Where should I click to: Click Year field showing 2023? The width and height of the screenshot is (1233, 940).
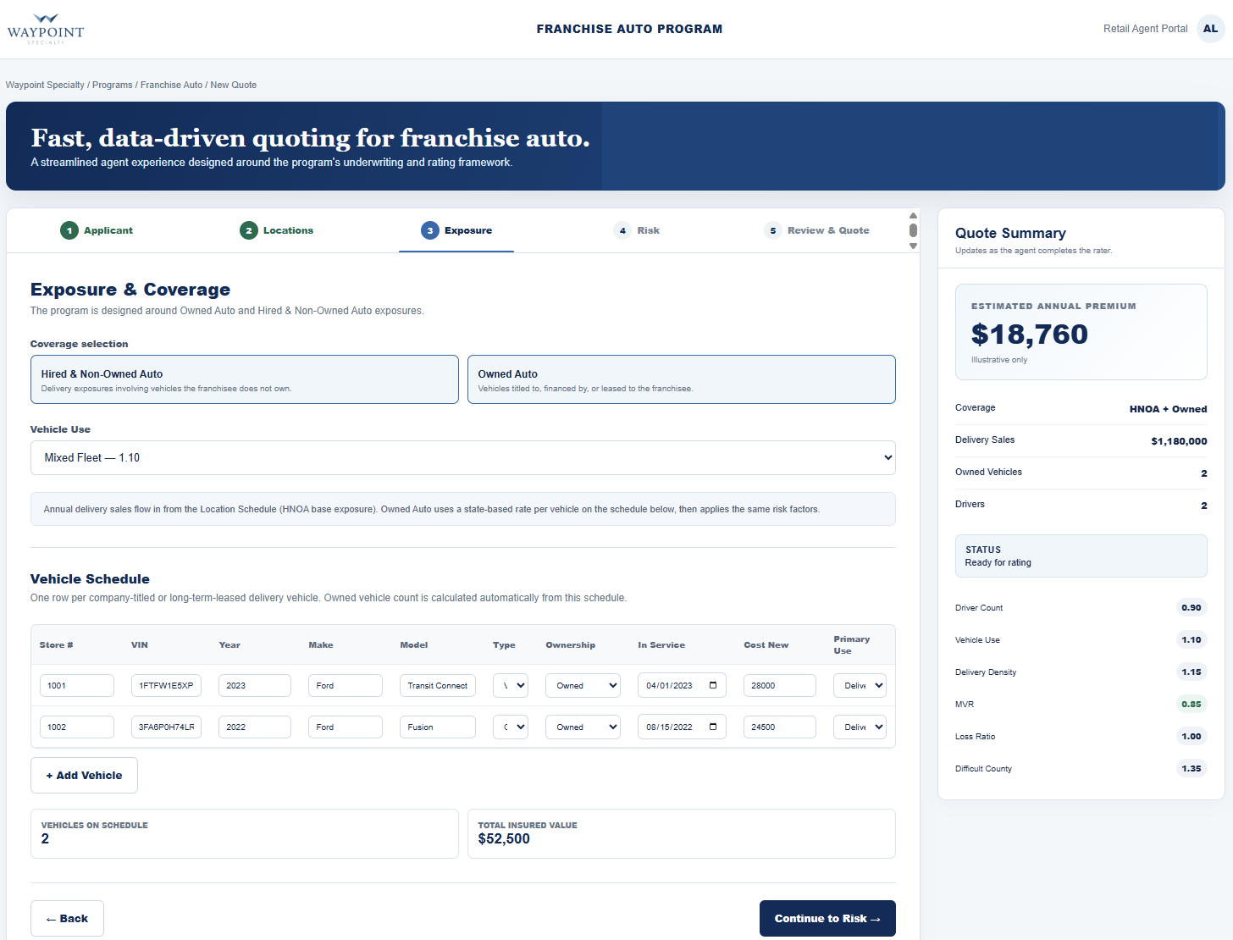tap(255, 685)
